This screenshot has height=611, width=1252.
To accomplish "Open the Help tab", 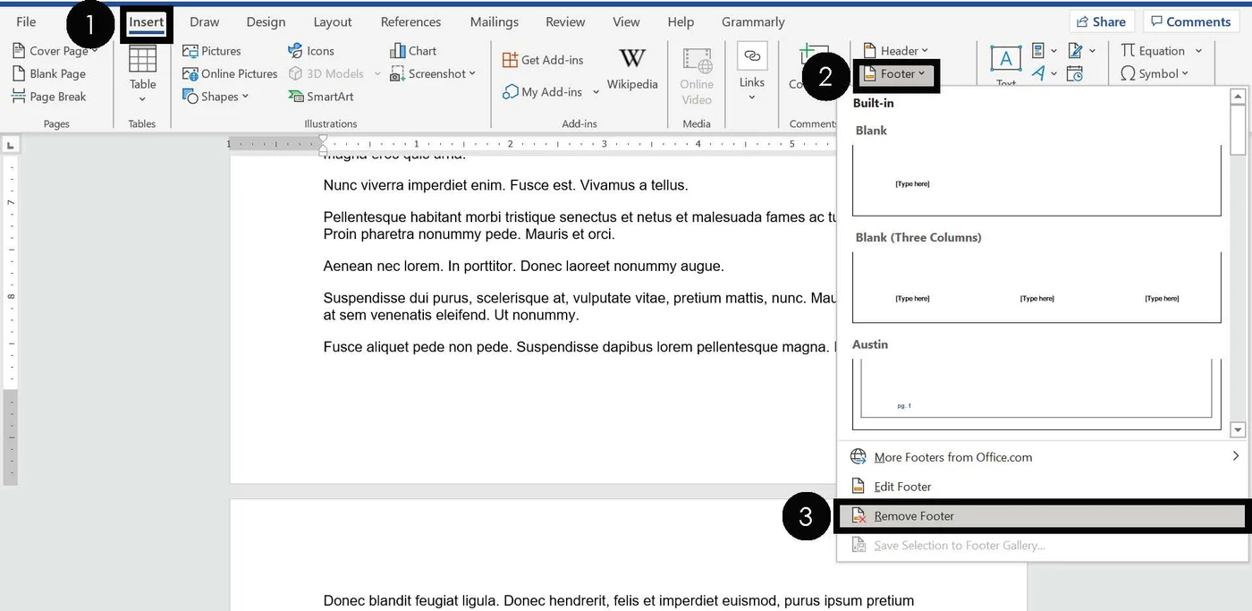I will [681, 21].
